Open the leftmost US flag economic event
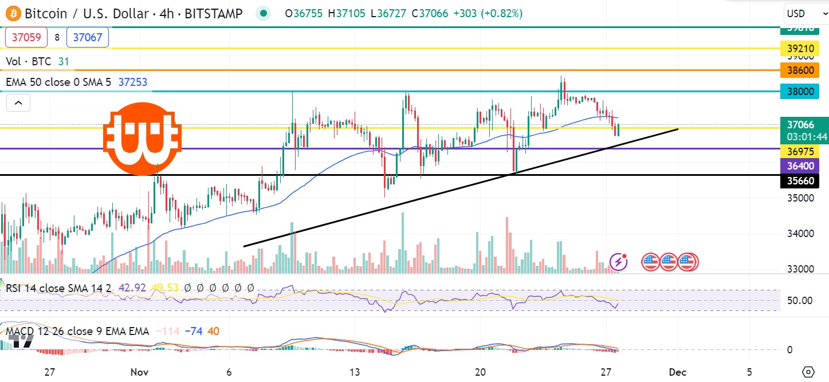The height and width of the screenshot is (382, 829). pos(650,262)
